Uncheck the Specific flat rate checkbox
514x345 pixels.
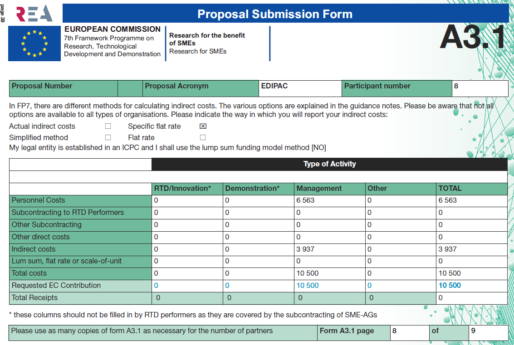point(203,126)
